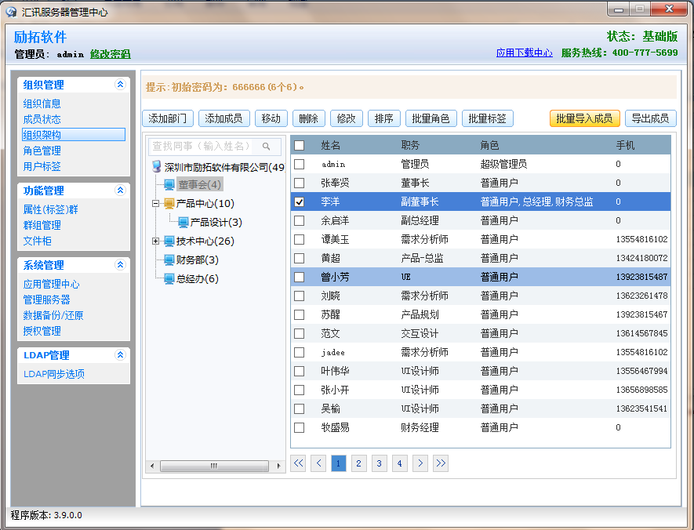Check the box for 曾小芳
The image size is (694, 530).
tap(300, 277)
